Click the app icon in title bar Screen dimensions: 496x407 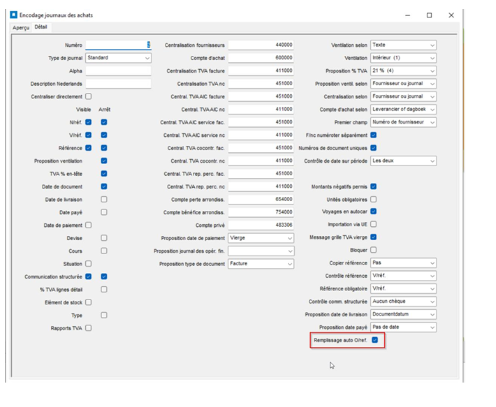13,15
